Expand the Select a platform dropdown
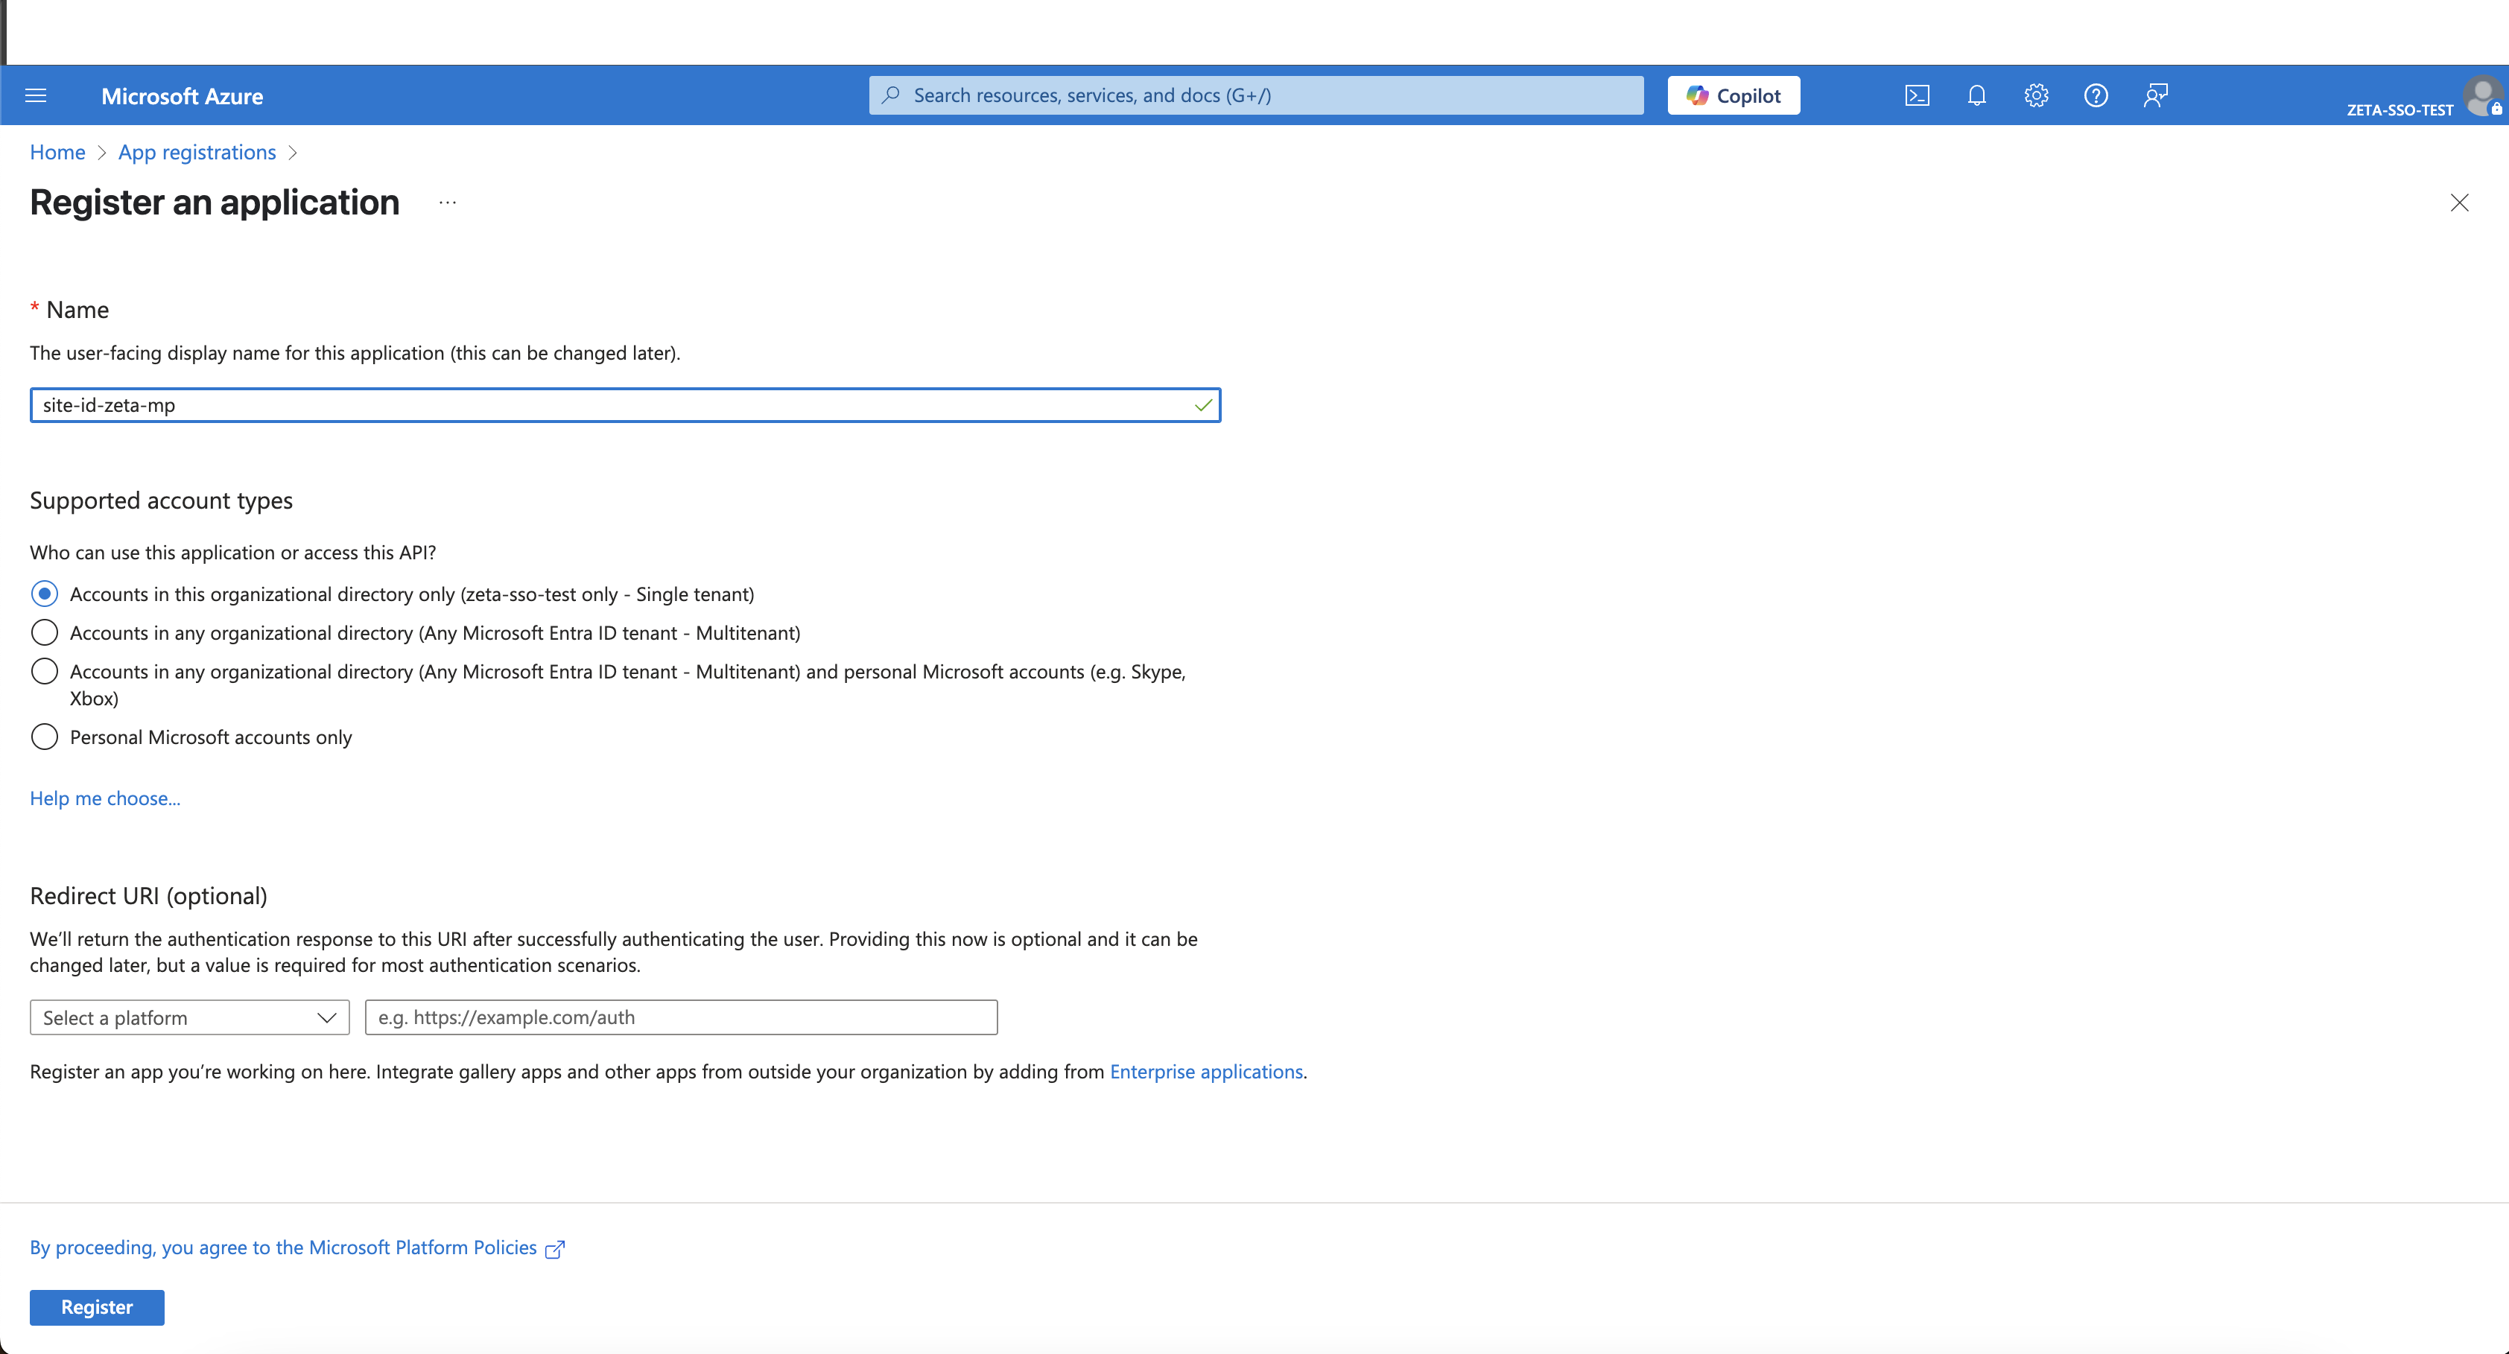The image size is (2509, 1354). pos(190,1018)
